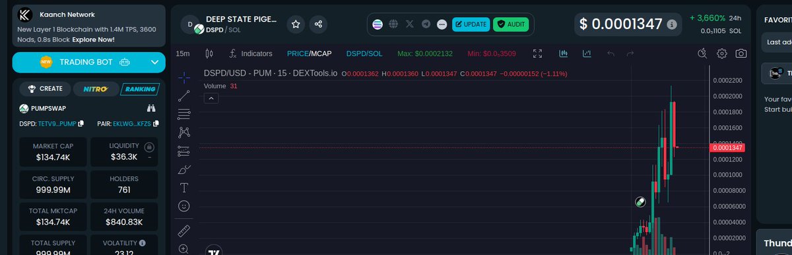Click the pump event marker on chart
792x255 pixels.
(x=640, y=202)
